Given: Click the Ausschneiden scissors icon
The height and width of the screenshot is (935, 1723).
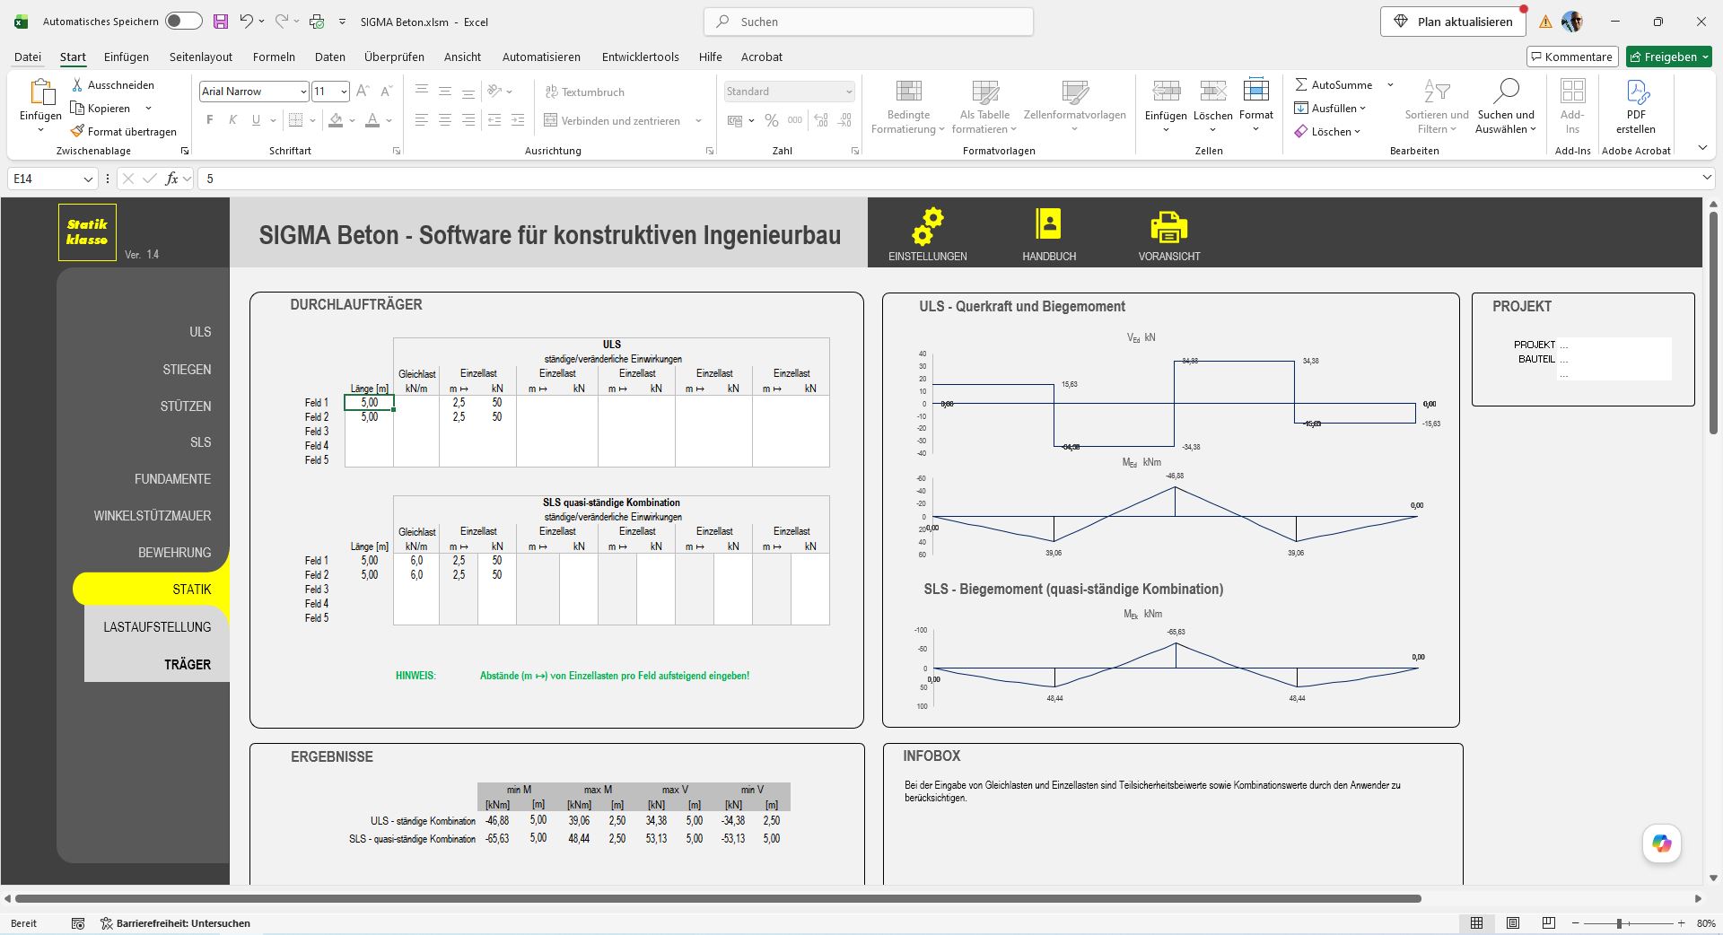Looking at the screenshot, I should tap(78, 84).
